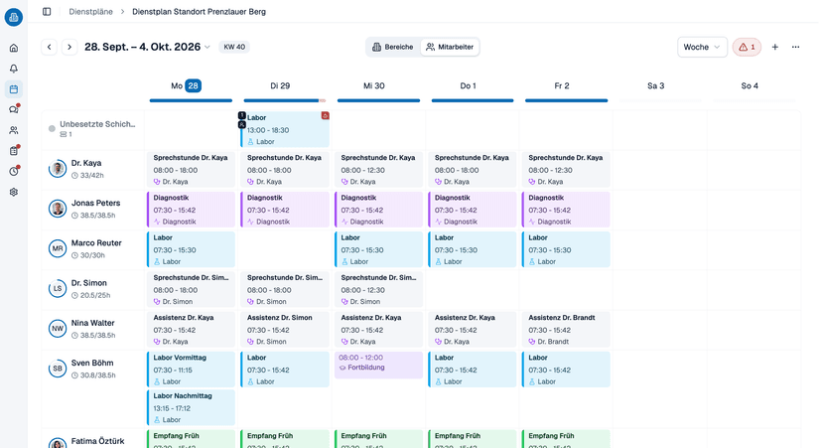
Task: Toggle sidebar panel icon in header
Action: point(47,12)
